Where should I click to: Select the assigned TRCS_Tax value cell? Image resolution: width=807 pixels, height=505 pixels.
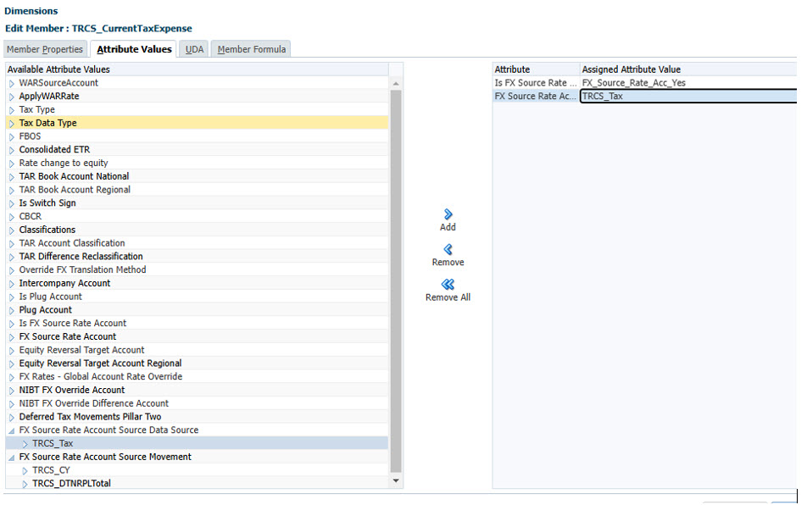(x=688, y=96)
